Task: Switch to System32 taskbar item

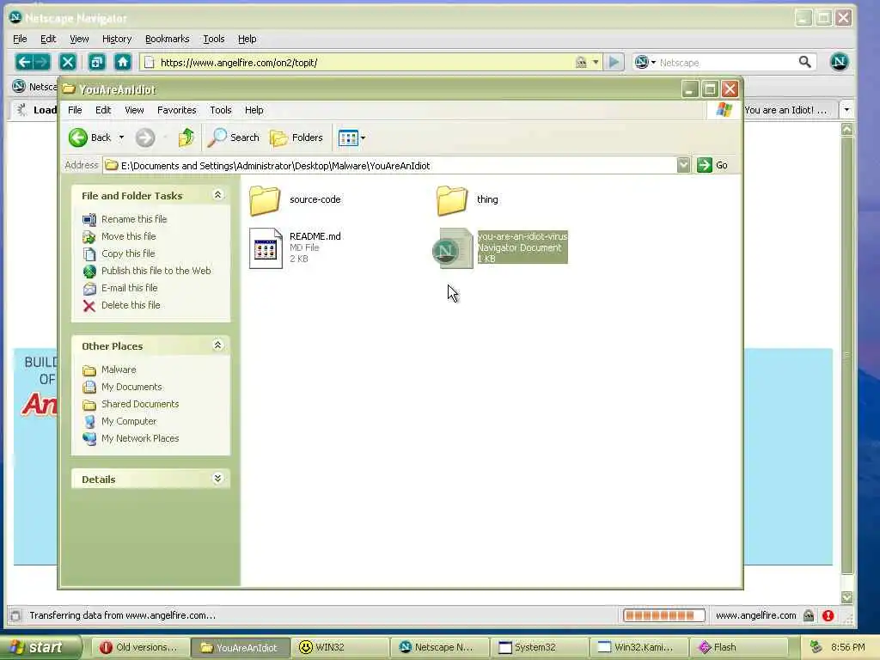Action: pyautogui.click(x=540, y=647)
